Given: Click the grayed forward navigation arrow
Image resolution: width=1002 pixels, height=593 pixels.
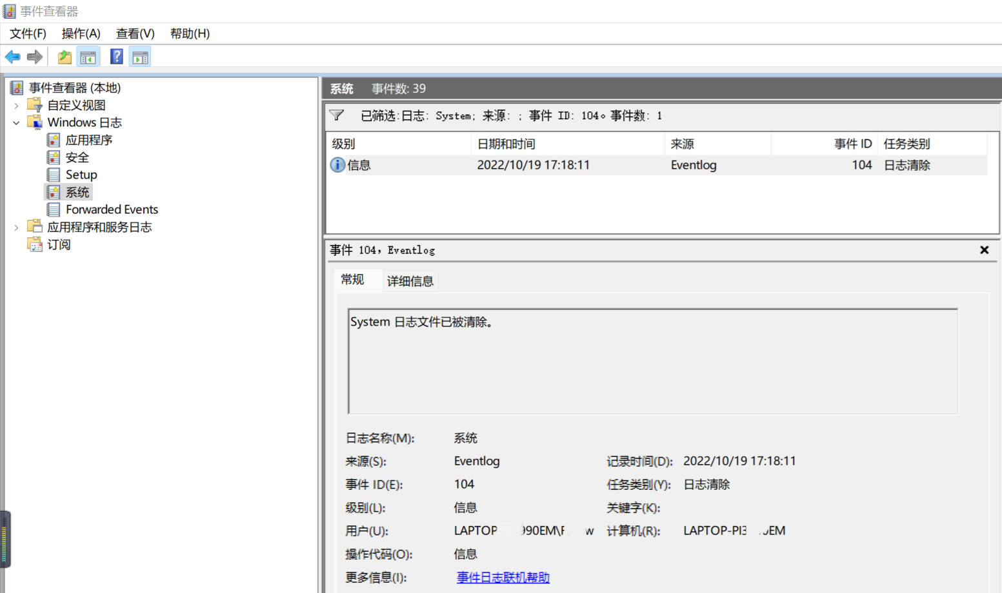Looking at the screenshot, I should click(x=34, y=57).
